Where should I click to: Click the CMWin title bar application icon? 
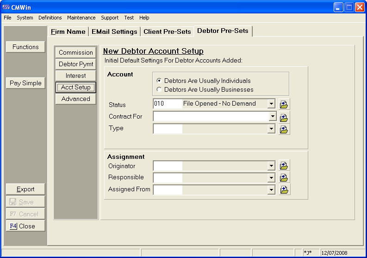point(6,7)
